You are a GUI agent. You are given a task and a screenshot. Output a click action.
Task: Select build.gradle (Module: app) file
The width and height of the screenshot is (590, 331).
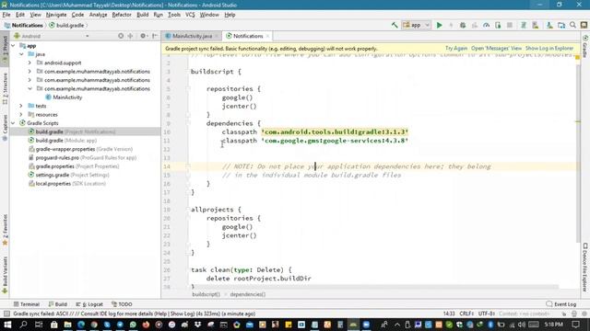coord(65,141)
